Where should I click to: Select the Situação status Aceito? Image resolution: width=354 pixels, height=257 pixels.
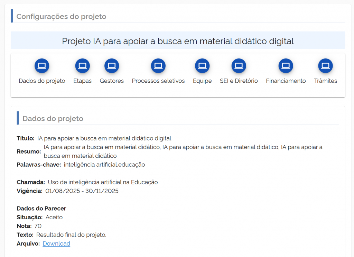(x=54, y=217)
